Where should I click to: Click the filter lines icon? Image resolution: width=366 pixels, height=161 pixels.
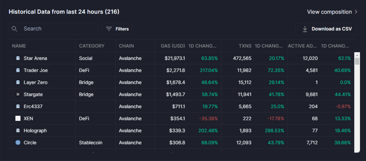(109, 29)
